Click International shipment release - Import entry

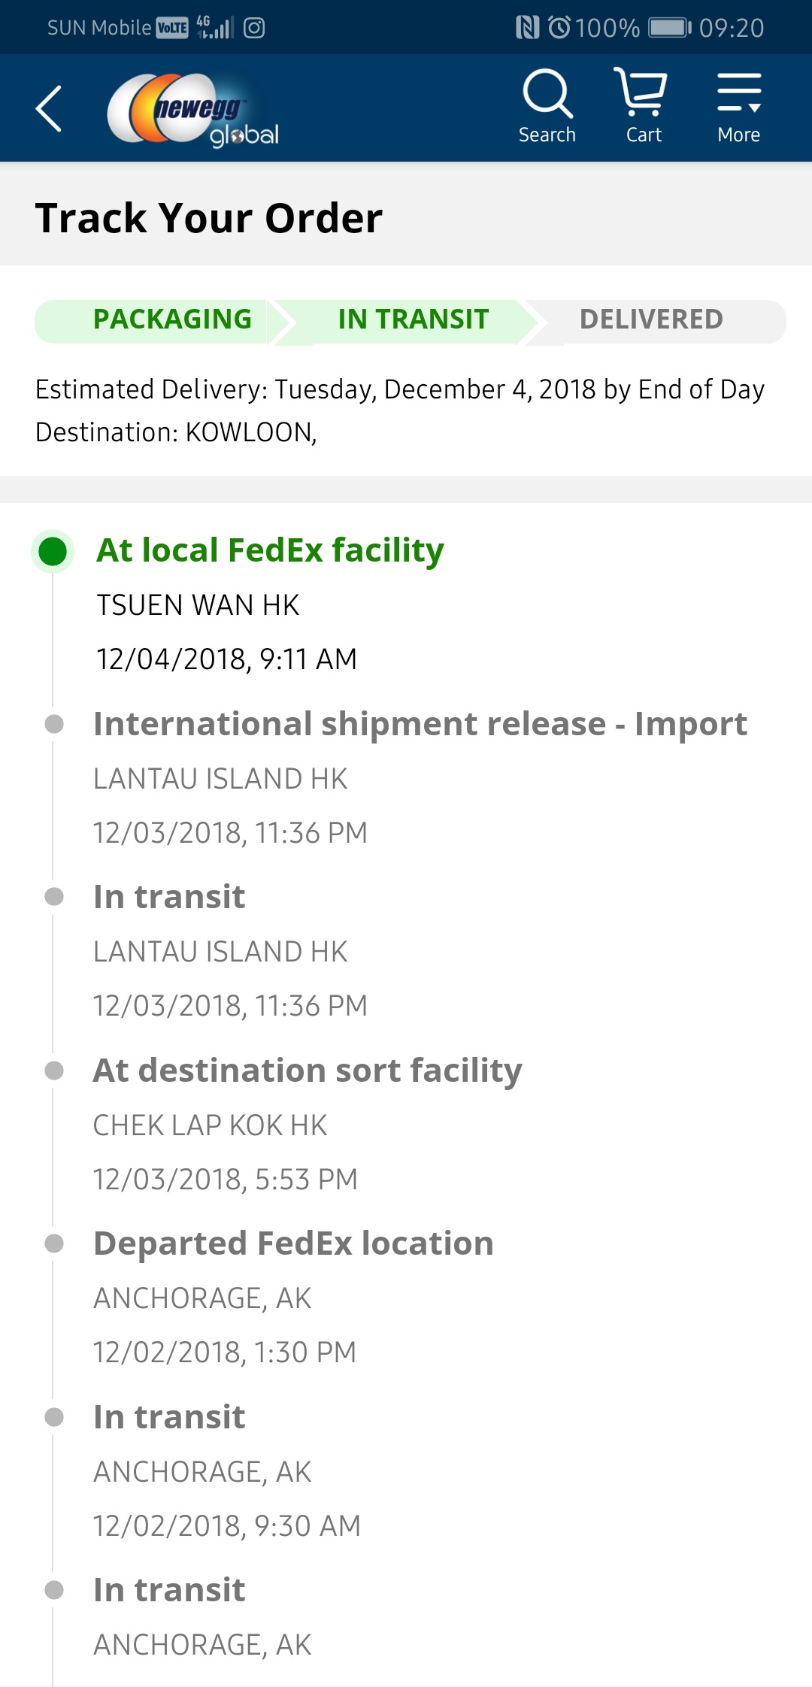(420, 724)
